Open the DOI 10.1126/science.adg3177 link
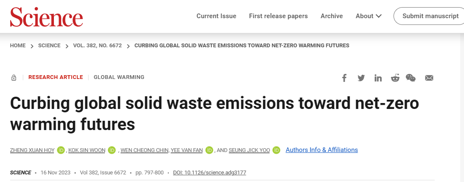The width and height of the screenshot is (464, 182). tap(210, 173)
